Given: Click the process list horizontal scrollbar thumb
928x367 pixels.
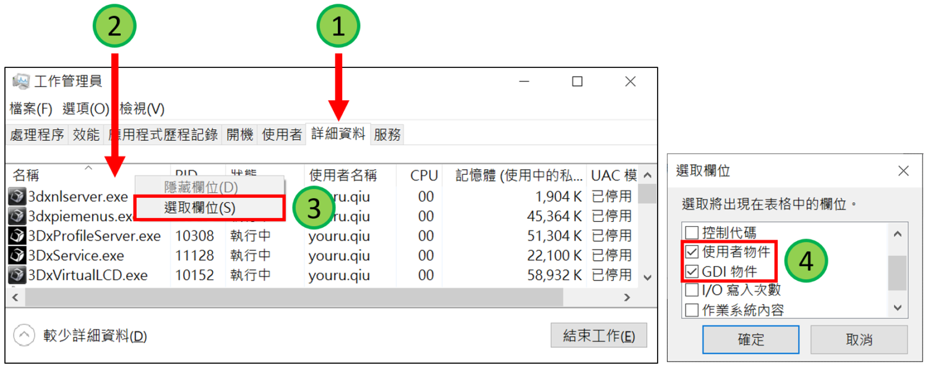Looking at the screenshot, I should click(x=294, y=298).
